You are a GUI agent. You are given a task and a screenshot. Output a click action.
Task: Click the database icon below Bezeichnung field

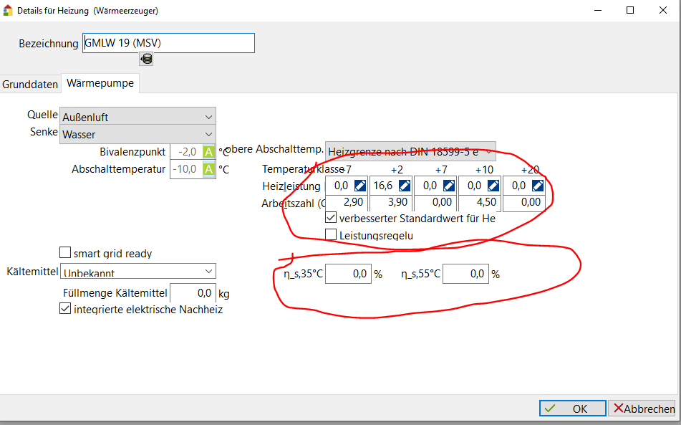(x=147, y=59)
